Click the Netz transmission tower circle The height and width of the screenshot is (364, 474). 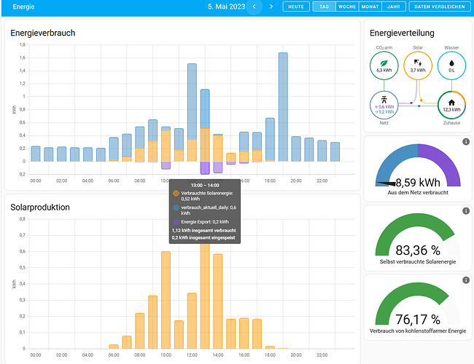tap(384, 106)
